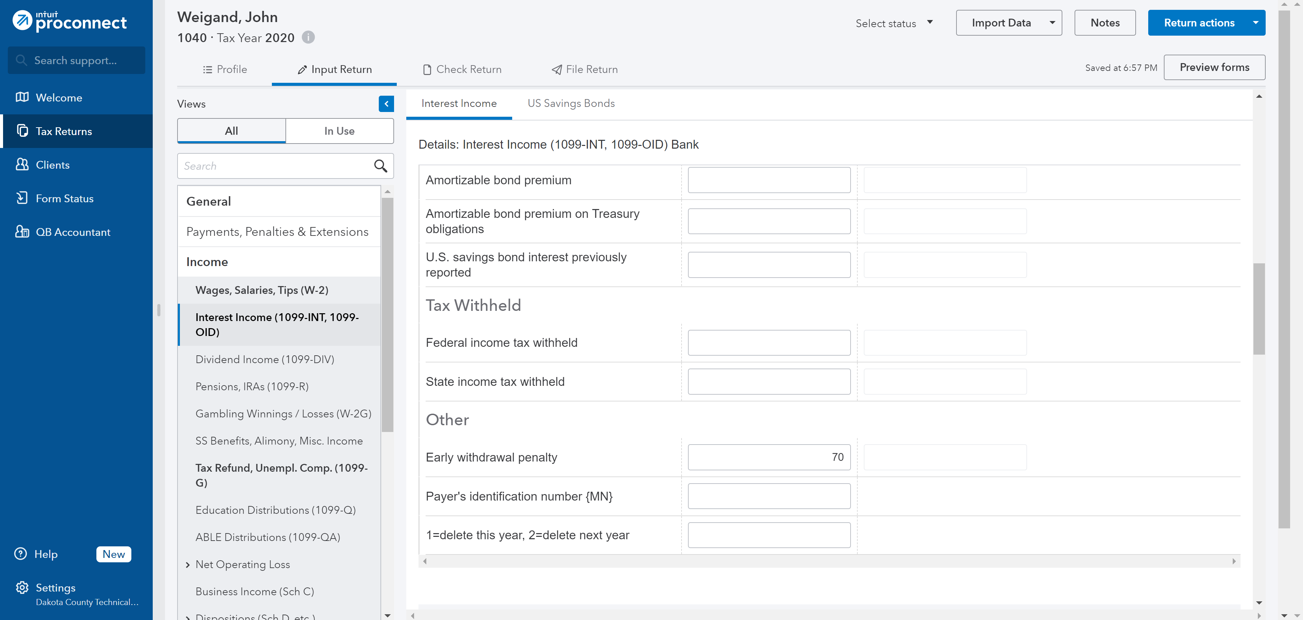Switch to the US Savings Bonds tab
Viewport: 1303px width, 620px height.
[x=571, y=103]
